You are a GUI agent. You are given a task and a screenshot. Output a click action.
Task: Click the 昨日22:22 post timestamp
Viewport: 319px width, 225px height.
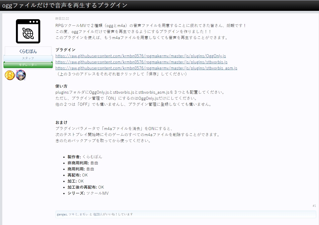(62, 19)
